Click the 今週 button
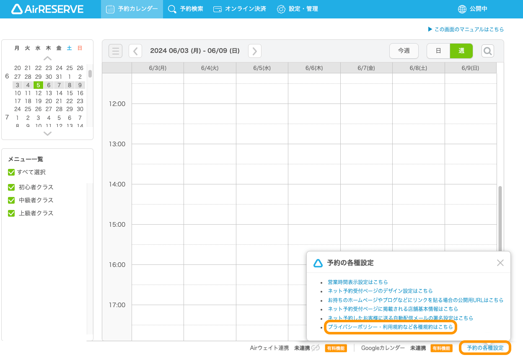Screen dimensions: 523x360 click(404, 51)
